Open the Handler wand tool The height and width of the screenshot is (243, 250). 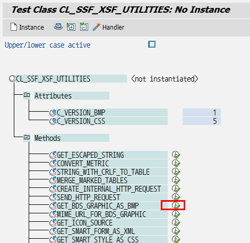click(108, 27)
